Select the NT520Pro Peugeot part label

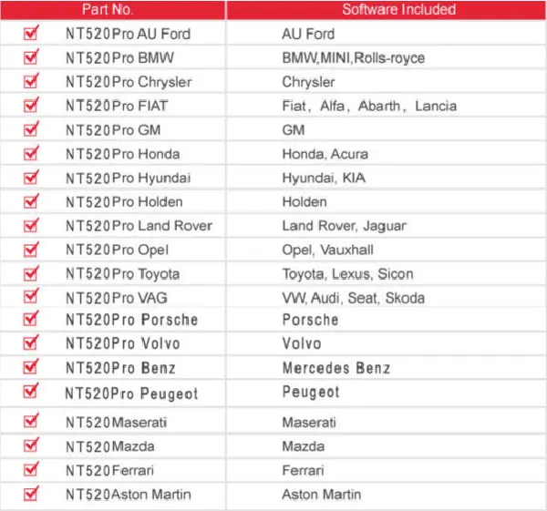(x=131, y=393)
